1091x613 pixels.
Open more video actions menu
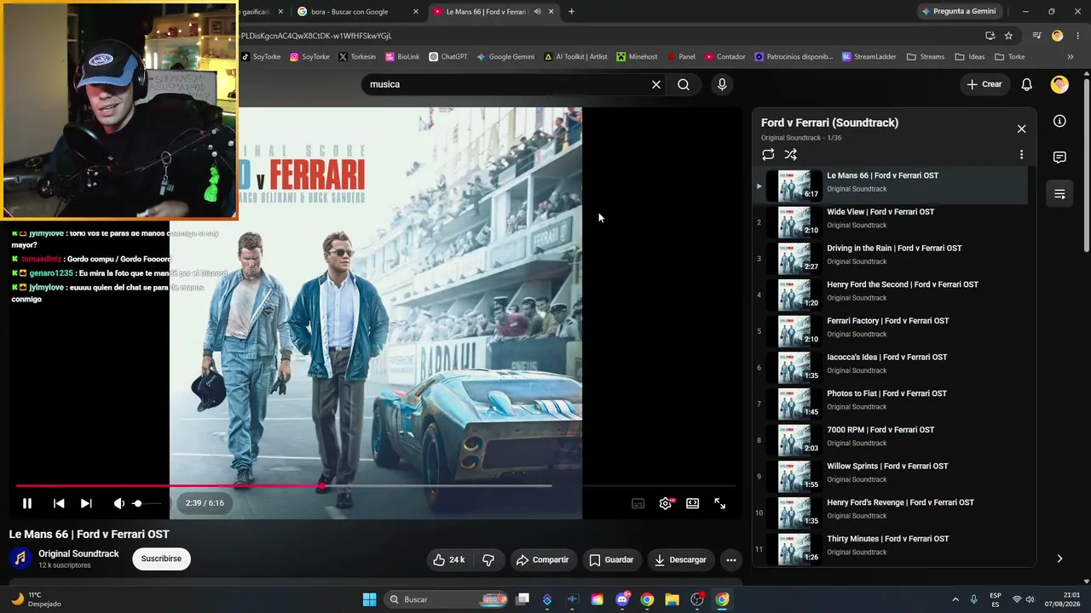(x=731, y=559)
